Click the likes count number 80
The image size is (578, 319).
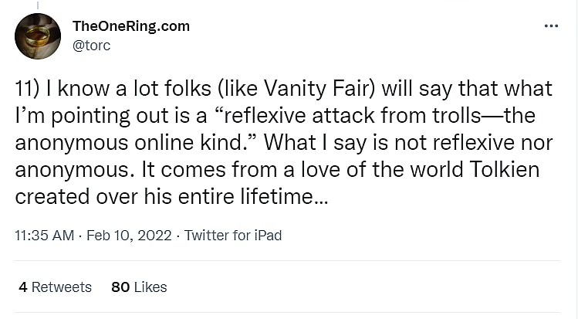tap(120, 287)
